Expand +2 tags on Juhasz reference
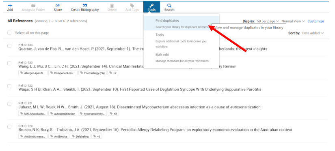The image size is (335, 151). point(113,114)
